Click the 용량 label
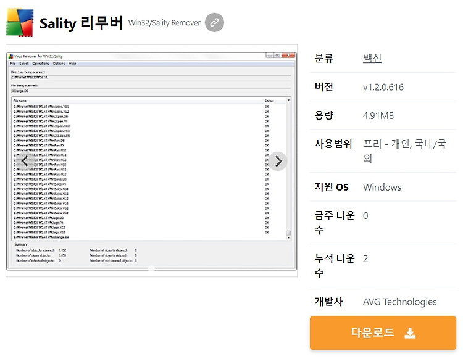 [324, 115]
